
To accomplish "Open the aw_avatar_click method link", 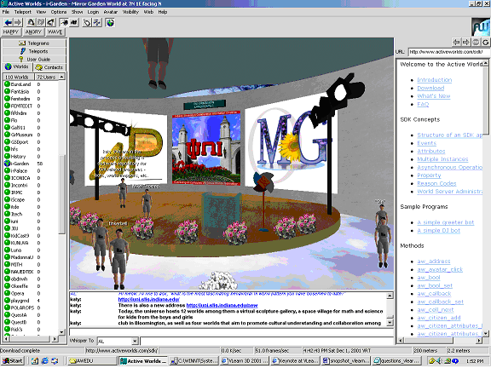I will tap(440, 270).
